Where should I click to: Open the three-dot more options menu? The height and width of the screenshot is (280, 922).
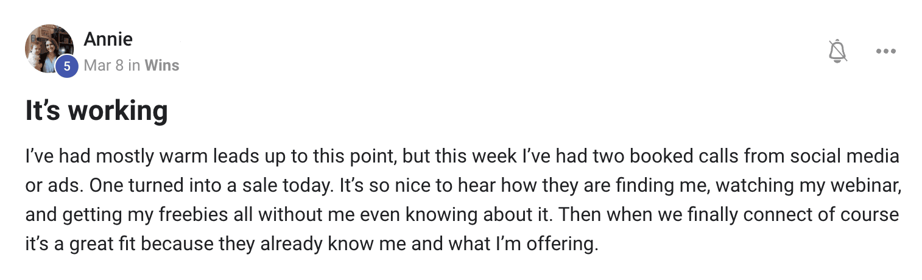click(886, 51)
